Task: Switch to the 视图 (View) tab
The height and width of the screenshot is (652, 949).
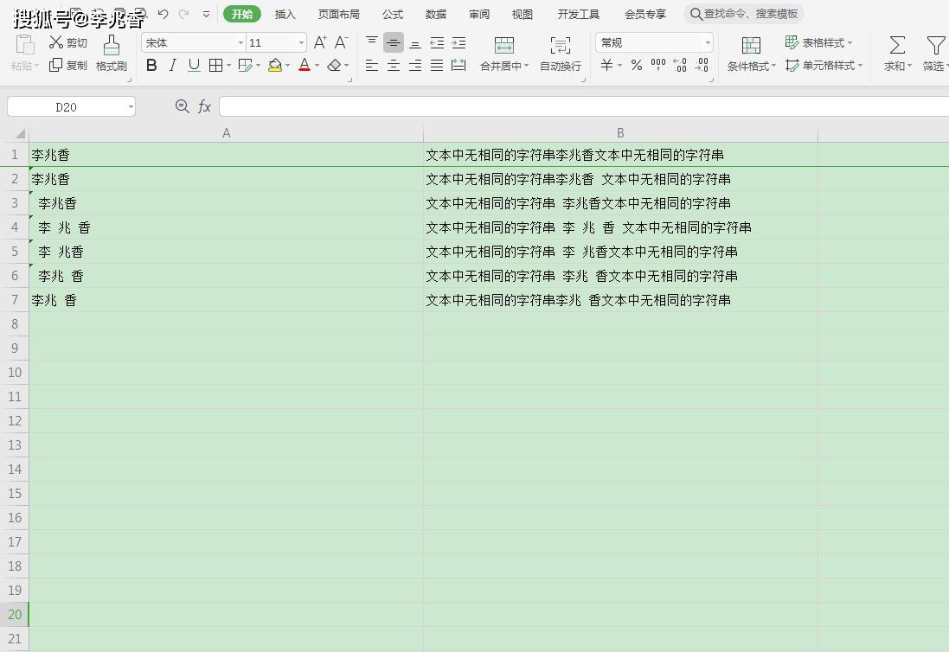Action: point(523,14)
